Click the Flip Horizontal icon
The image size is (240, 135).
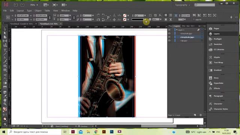tap(98, 19)
